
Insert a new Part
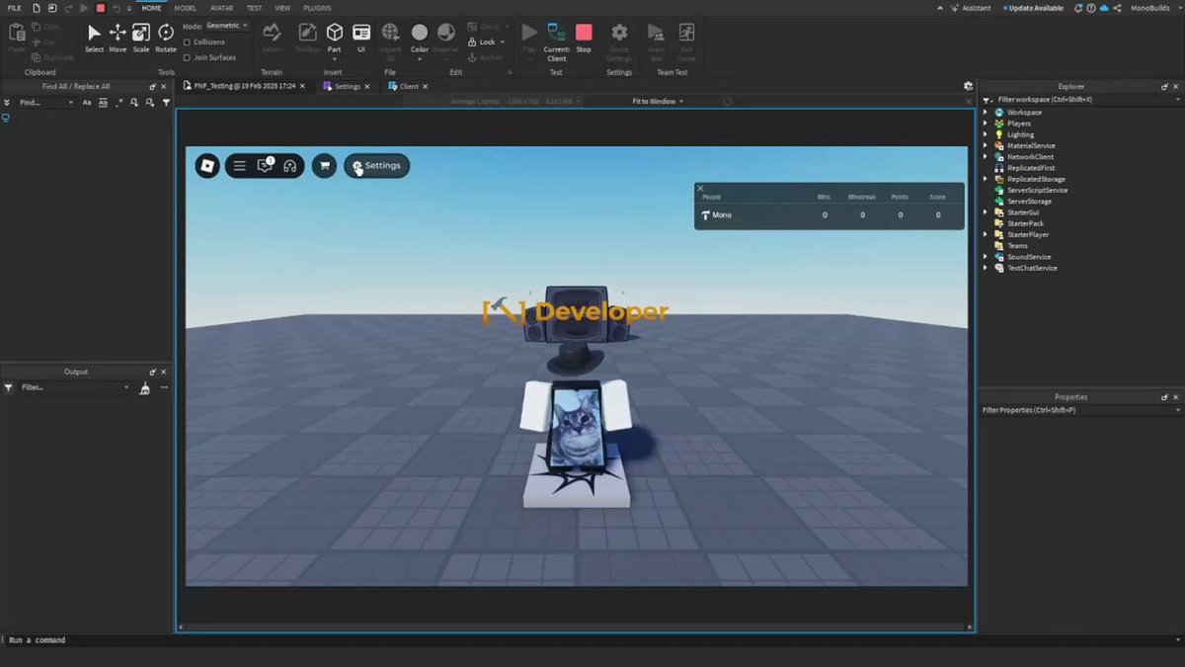click(x=335, y=38)
